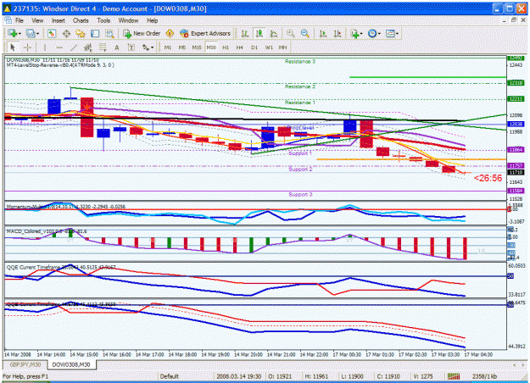
Task: Open the File menu
Action: [20, 20]
